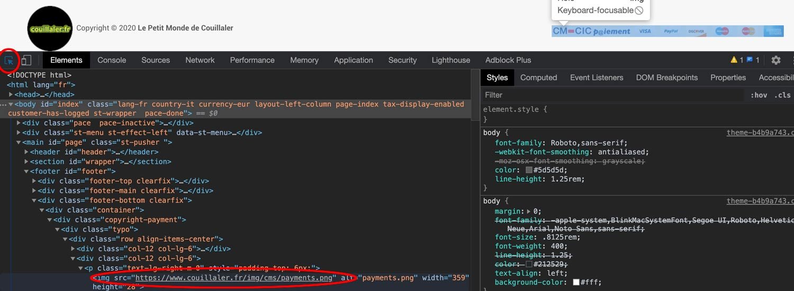Viewport: 794px width, 291px height.
Task: Open the Adblock Plus tab
Action: pyautogui.click(x=508, y=60)
